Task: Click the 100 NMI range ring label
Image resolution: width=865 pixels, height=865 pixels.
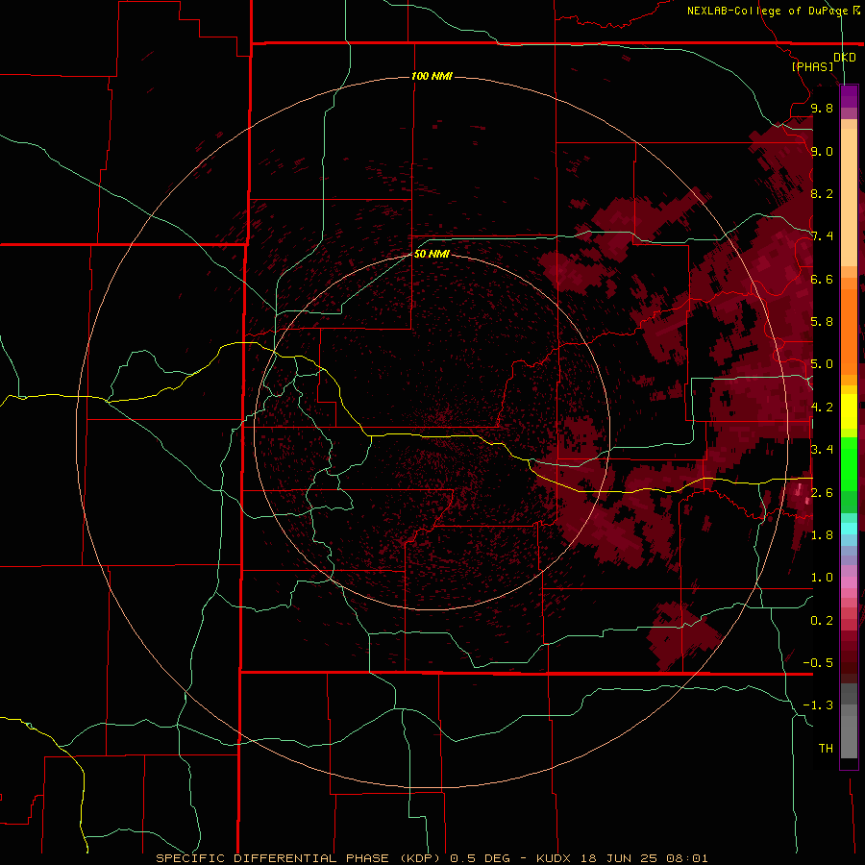Action: click(432, 76)
